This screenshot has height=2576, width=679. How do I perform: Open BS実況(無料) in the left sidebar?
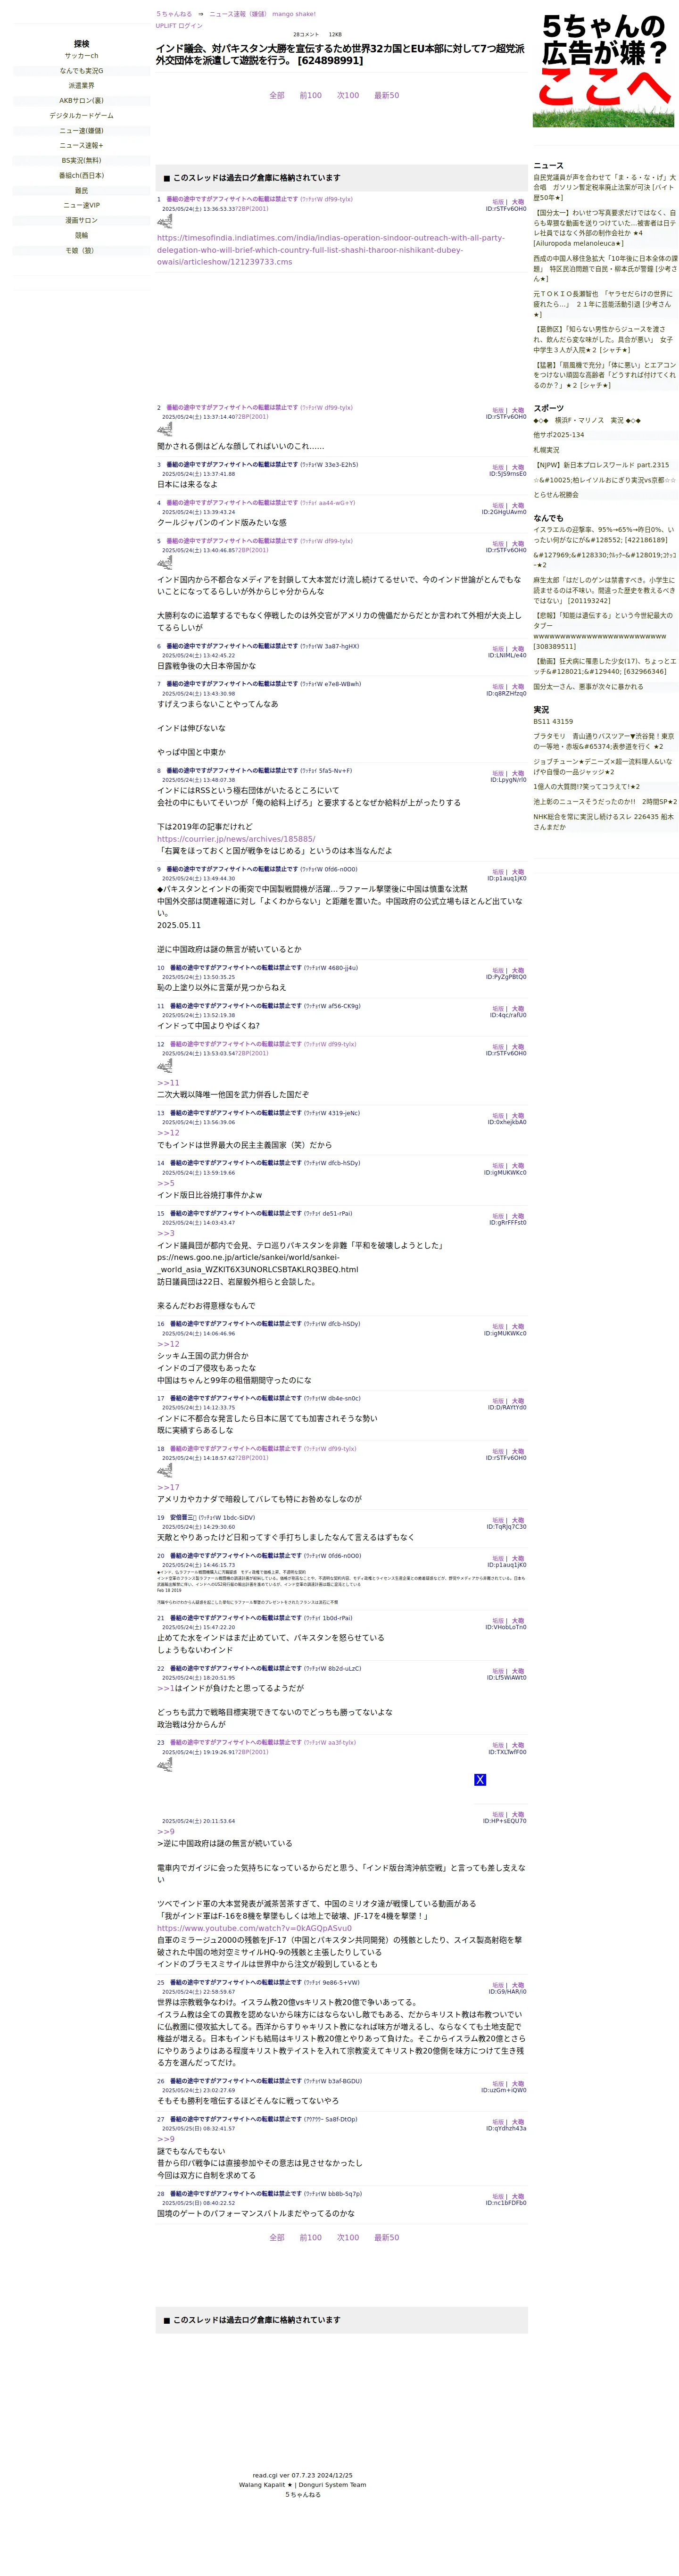click(82, 160)
